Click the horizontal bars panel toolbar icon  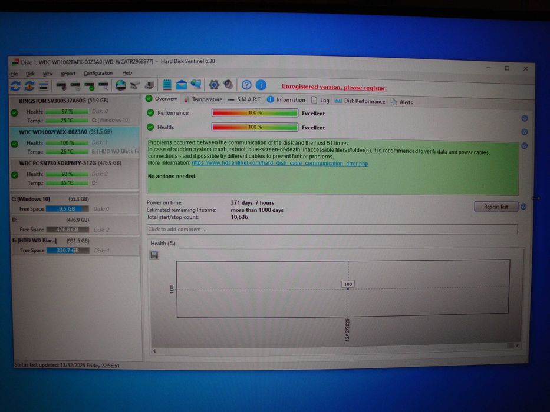click(x=44, y=85)
